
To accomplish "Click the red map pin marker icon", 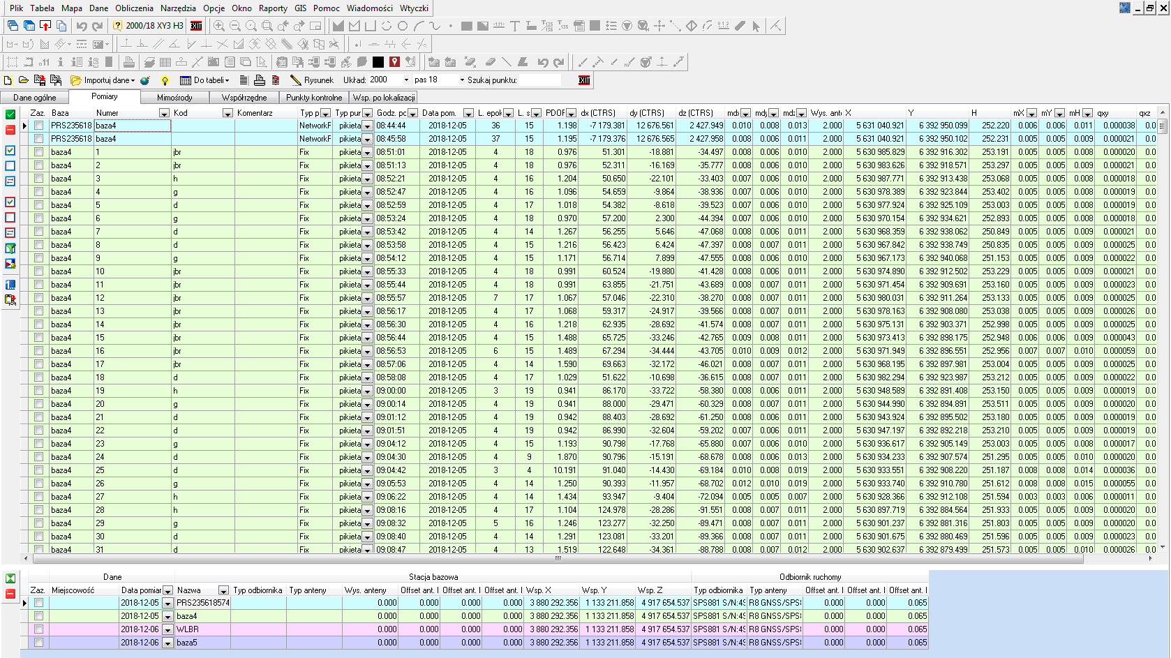I will pyautogui.click(x=394, y=62).
